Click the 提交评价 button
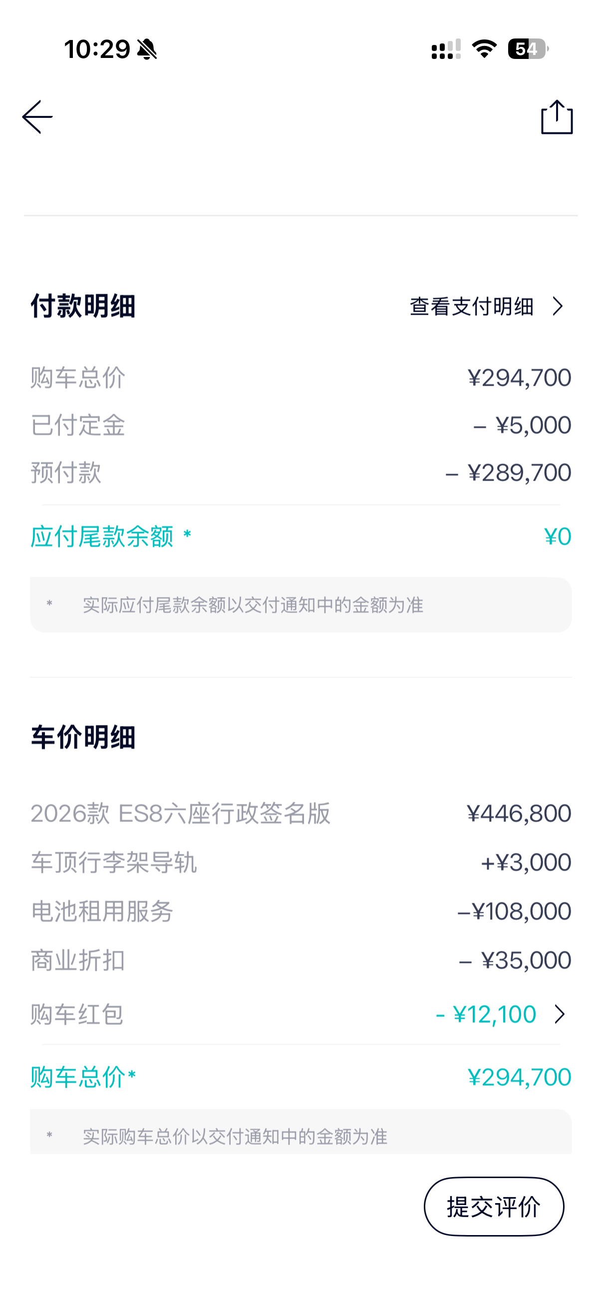Image resolution: width=602 pixels, height=1310 pixels. 494,1206
